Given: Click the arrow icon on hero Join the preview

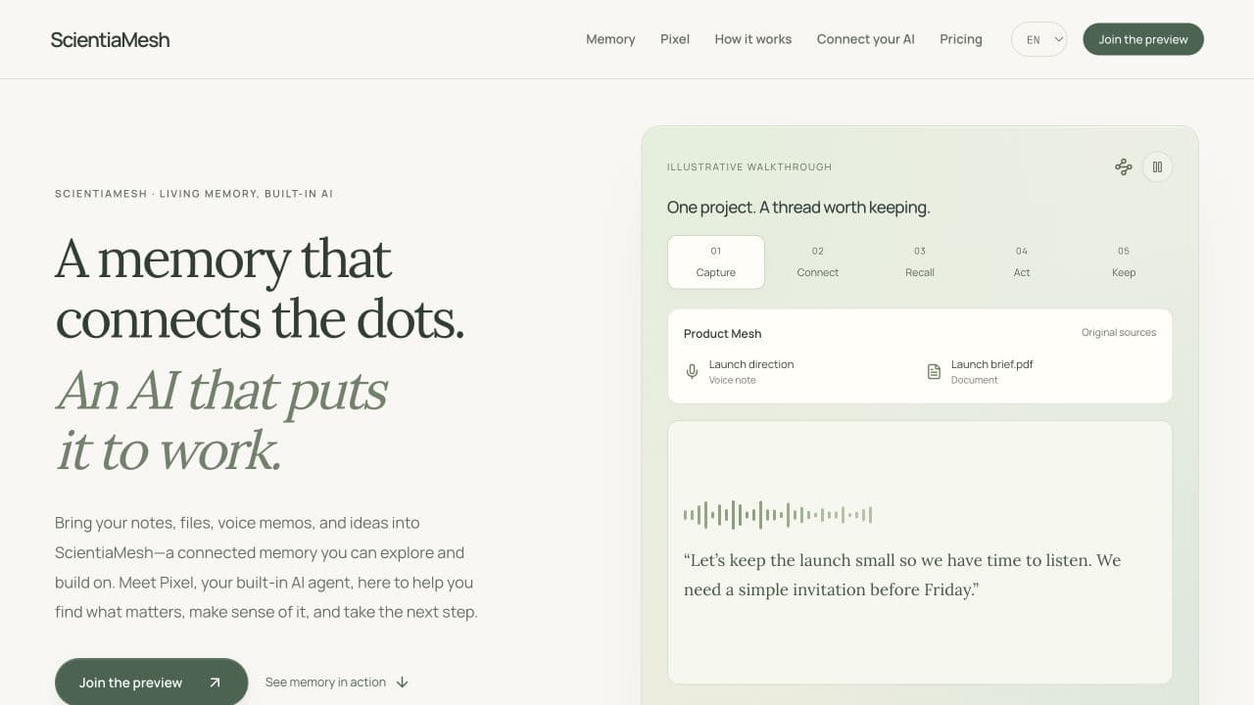Looking at the screenshot, I should pyautogui.click(x=215, y=682).
